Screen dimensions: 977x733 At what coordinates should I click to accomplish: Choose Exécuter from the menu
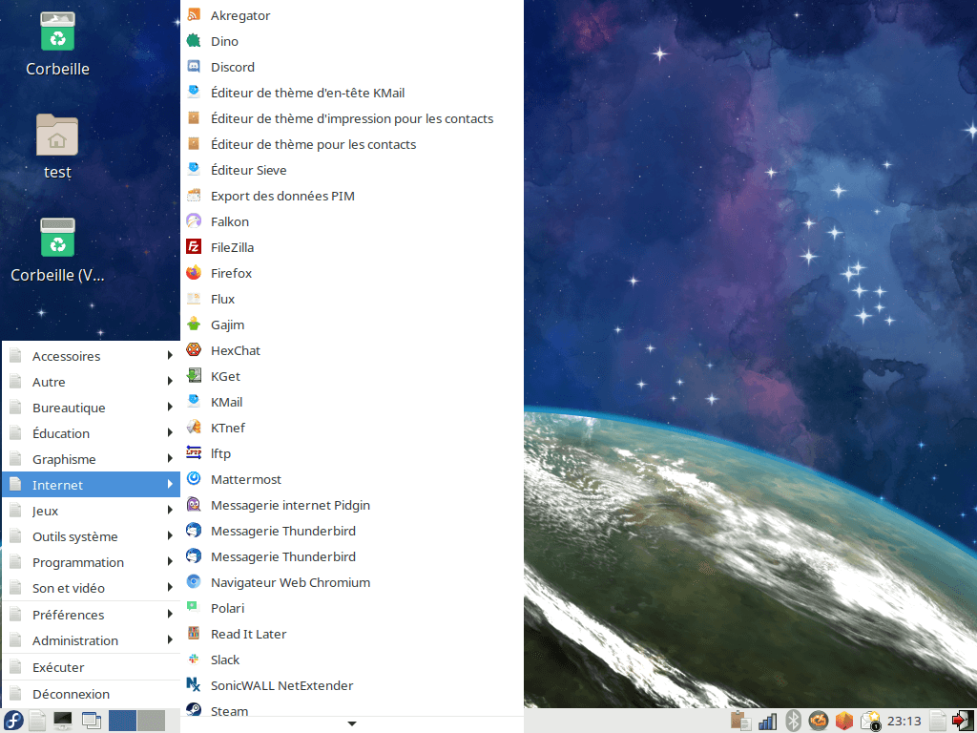(x=91, y=667)
